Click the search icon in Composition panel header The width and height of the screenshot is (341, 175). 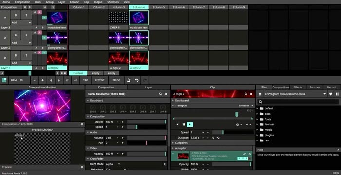tap(160, 94)
